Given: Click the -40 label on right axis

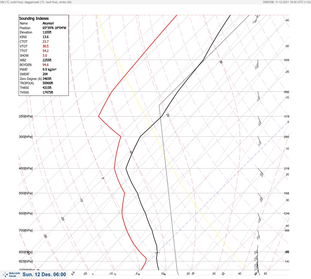Looking at the screenshot, I should (287, 20).
